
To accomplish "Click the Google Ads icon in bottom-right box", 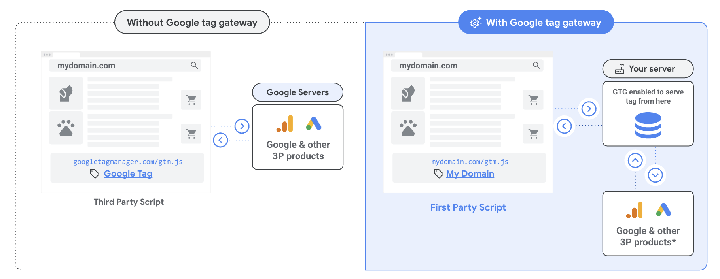I will point(663,210).
